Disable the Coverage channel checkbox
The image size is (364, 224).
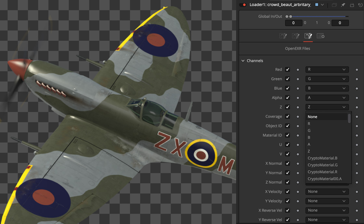click(x=287, y=117)
